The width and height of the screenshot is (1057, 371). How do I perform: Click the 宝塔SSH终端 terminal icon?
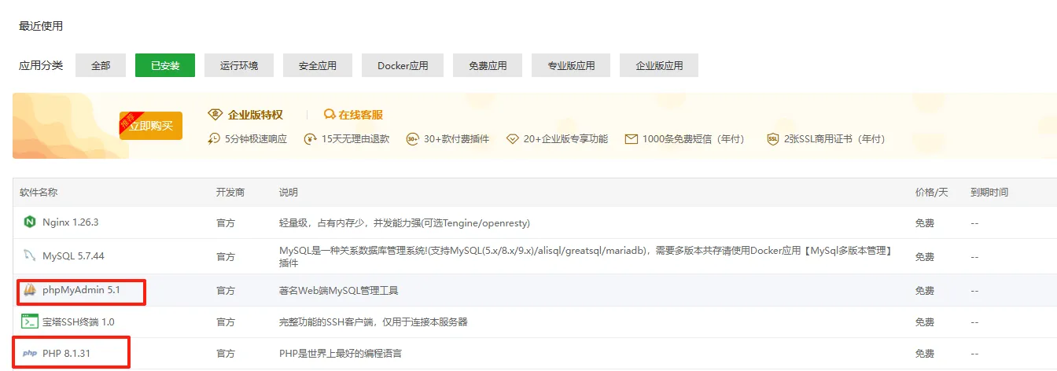point(30,321)
